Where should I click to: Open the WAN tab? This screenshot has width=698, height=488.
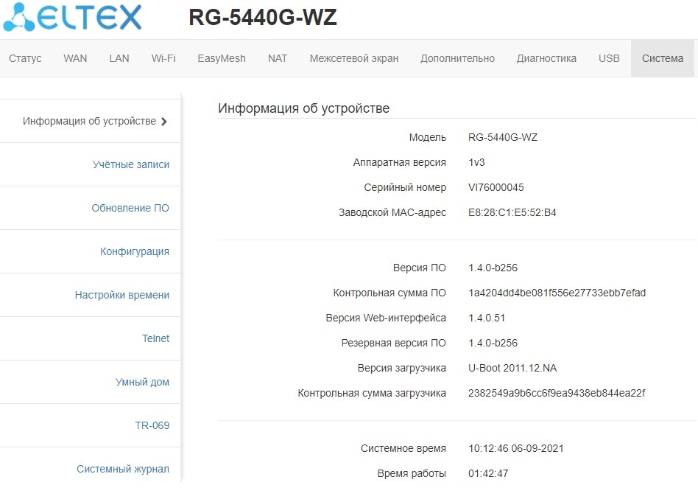(75, 58)
